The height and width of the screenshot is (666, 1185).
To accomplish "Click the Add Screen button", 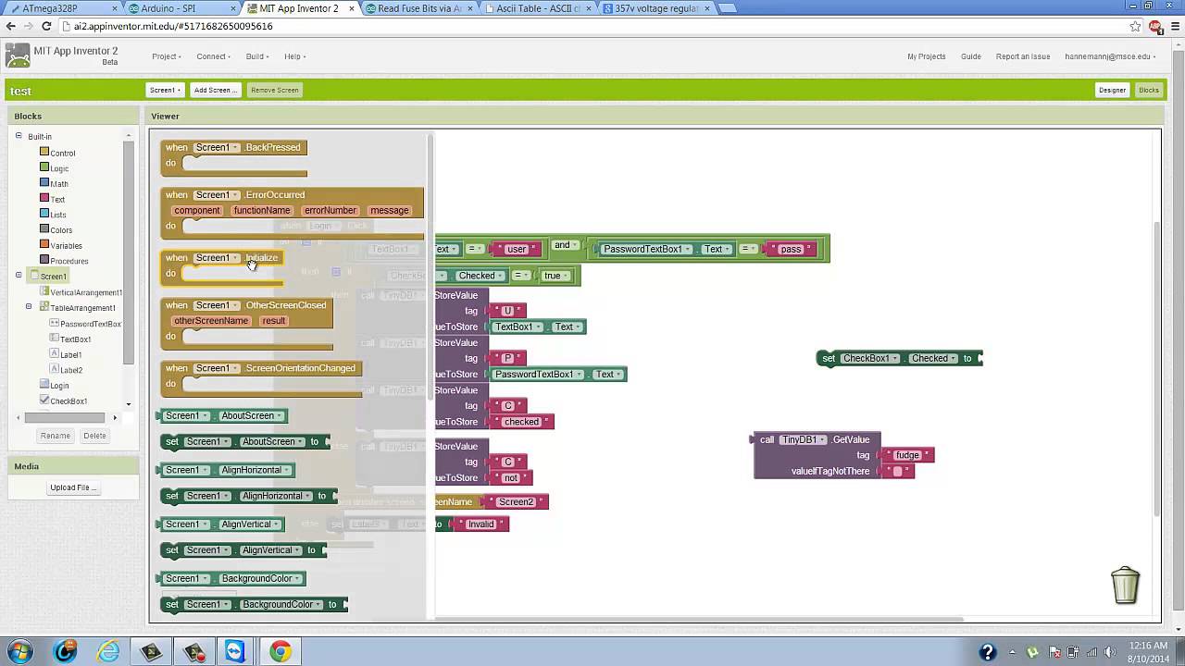I will click(x=215, y=90).
